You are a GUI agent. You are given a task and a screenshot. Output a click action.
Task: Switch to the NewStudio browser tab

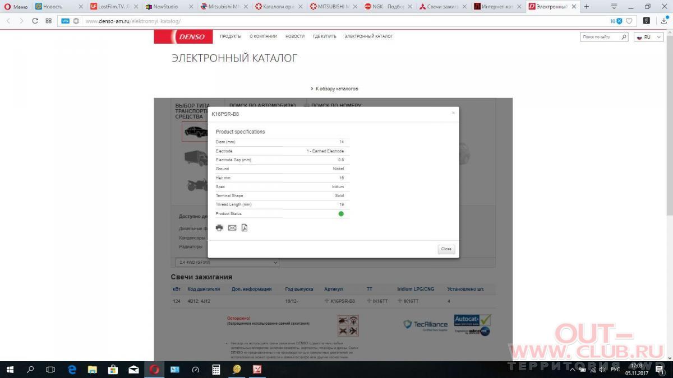pos(168,7)
